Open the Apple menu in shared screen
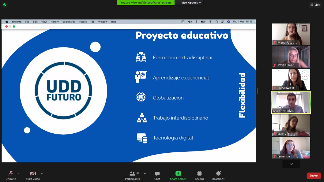Image resolution: width=324 pixels, height=182 pixels. point(7,22)
